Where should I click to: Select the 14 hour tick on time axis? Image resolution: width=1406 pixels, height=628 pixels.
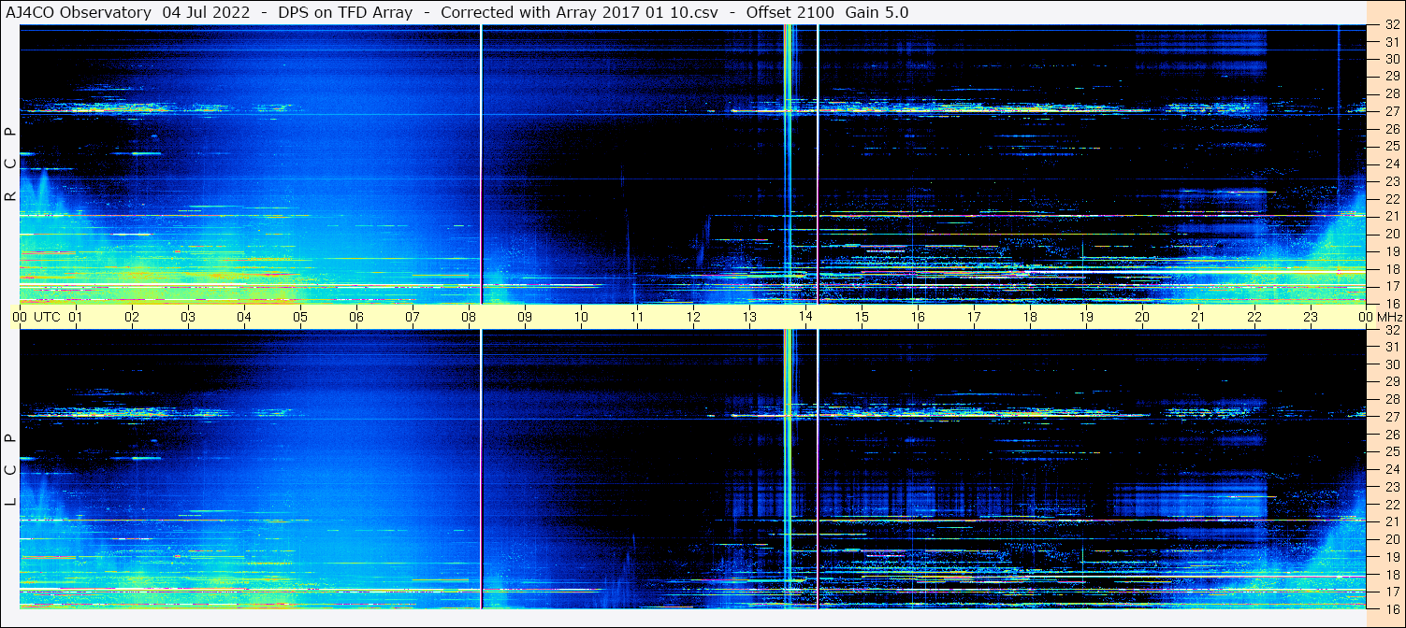805,317
